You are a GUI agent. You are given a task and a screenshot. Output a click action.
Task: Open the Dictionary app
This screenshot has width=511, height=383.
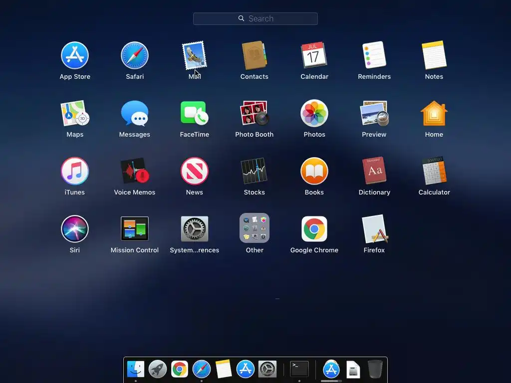[374, 171]
